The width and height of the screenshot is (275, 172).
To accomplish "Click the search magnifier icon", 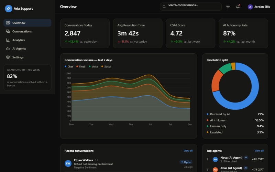I will click(164, 7).
